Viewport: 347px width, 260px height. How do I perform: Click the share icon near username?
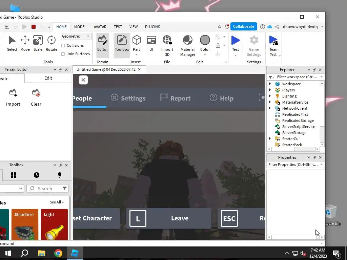pos(277,27)
